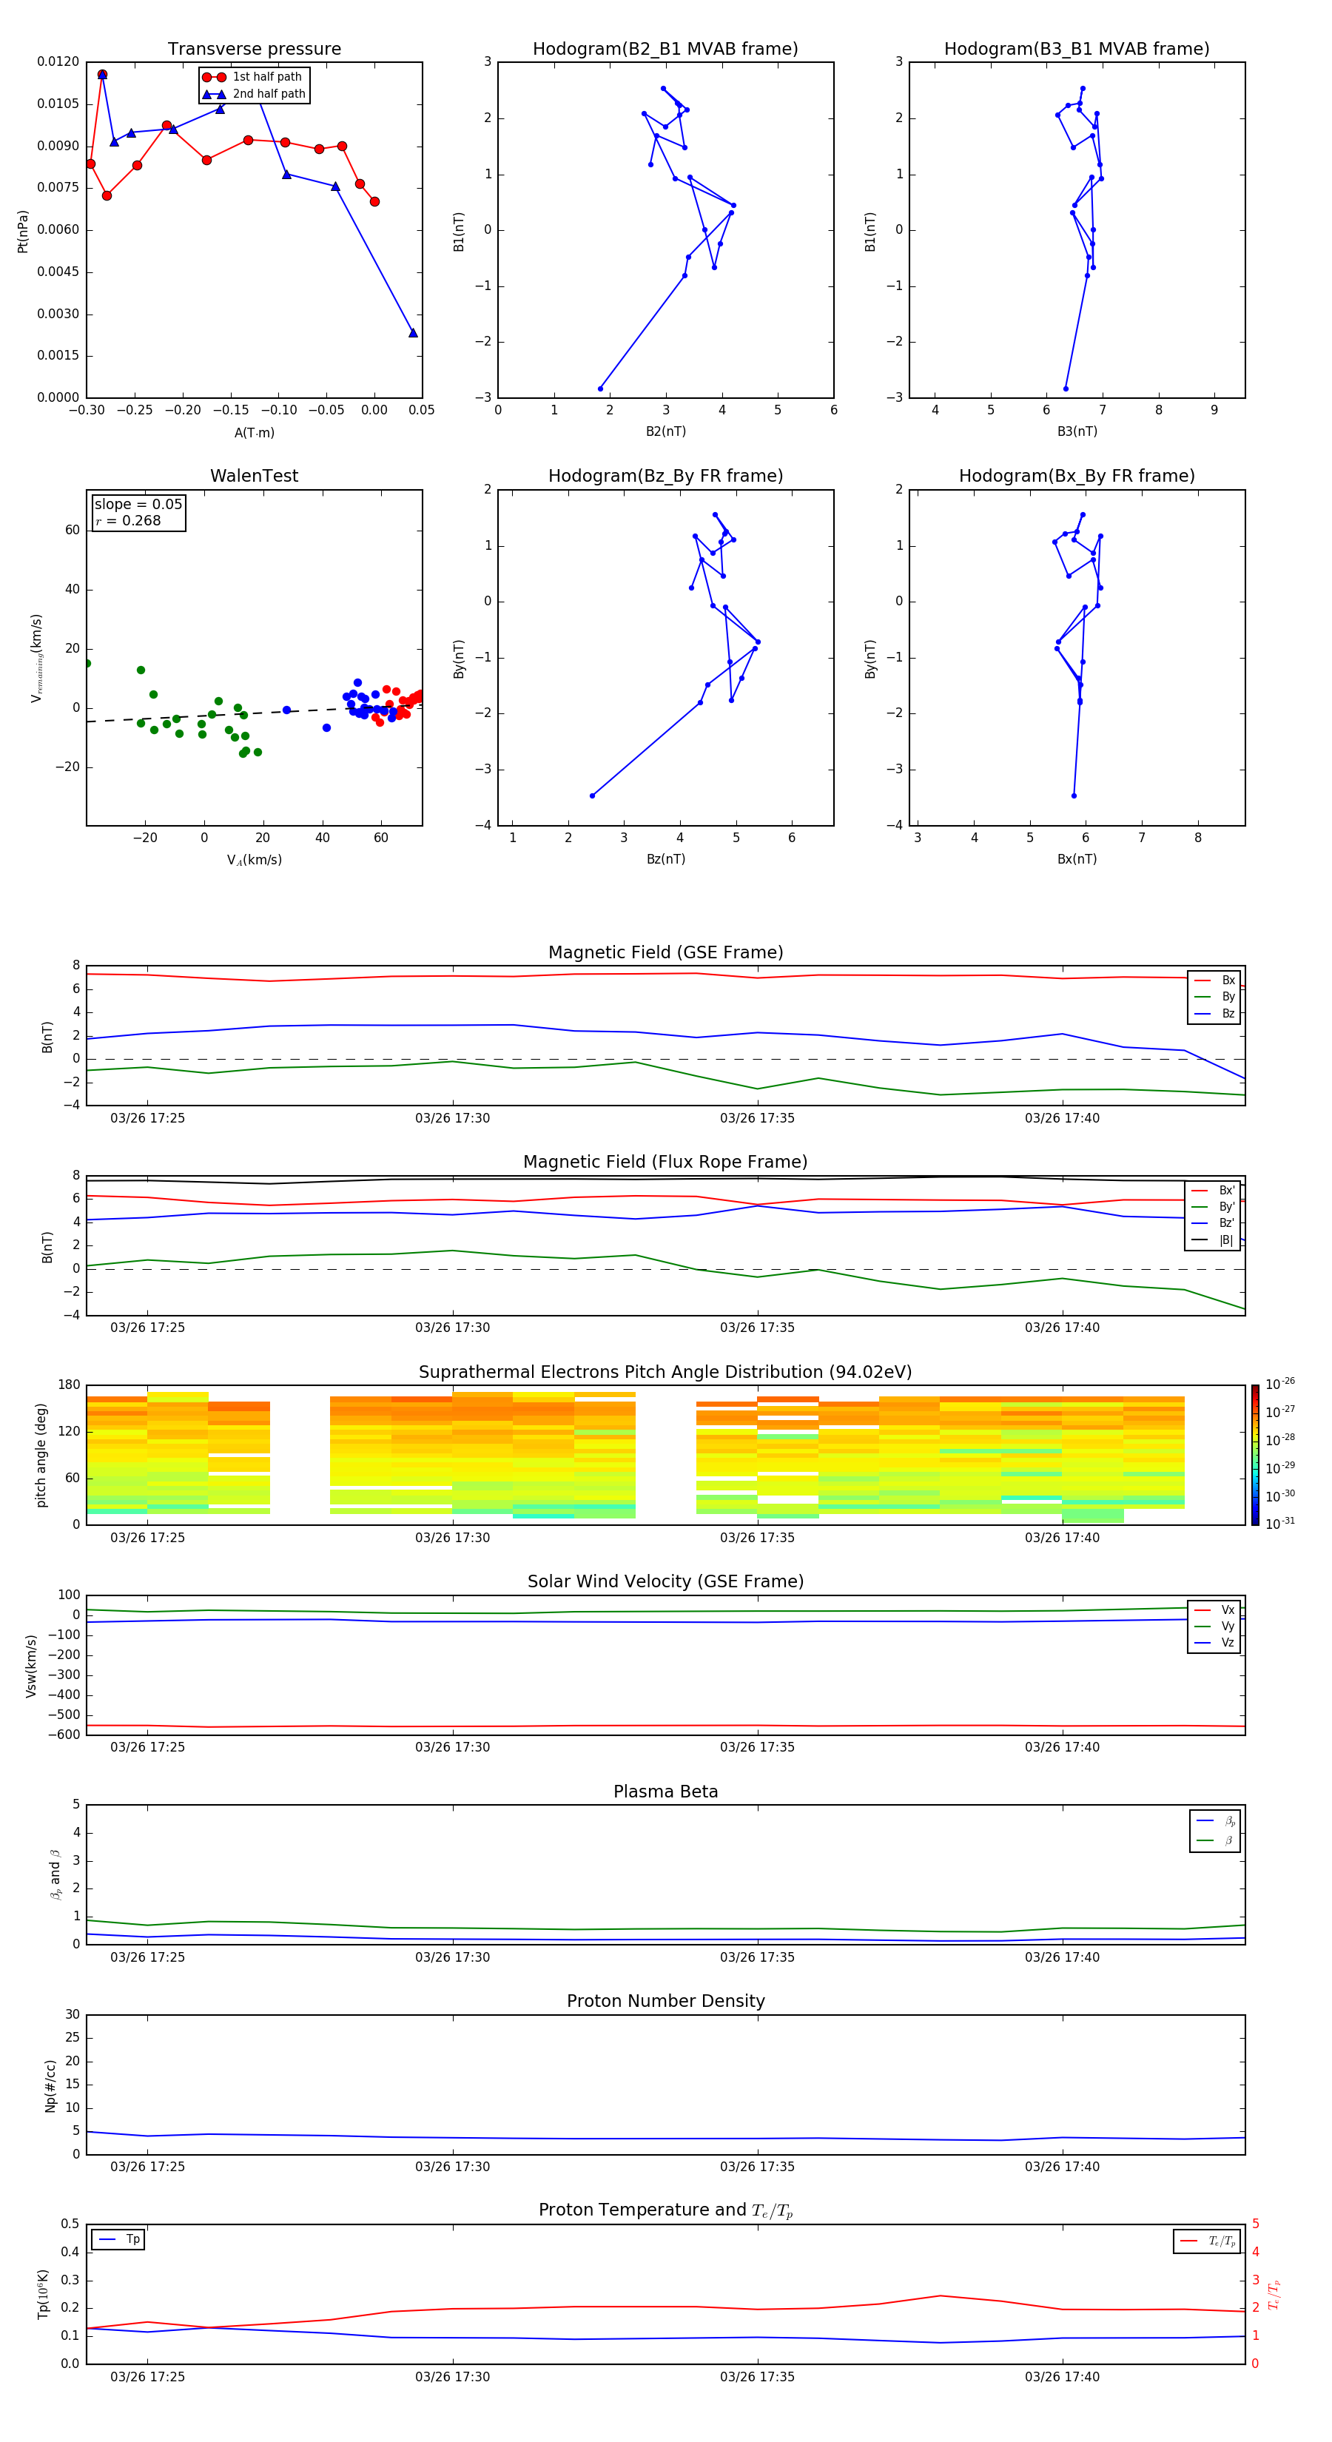Click the "WalenTest" plot title

click(254, 476)
